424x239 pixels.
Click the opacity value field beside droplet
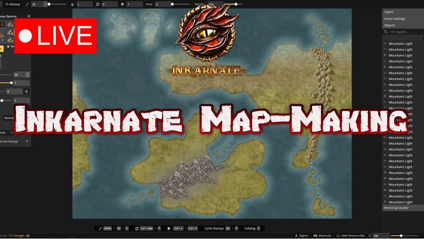pos(84,4)
